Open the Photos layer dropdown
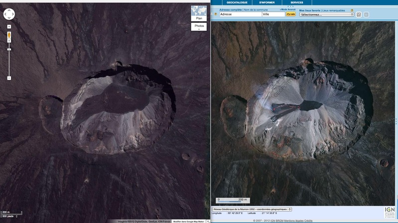Screen dimensions: 398x223 point(199,26)
